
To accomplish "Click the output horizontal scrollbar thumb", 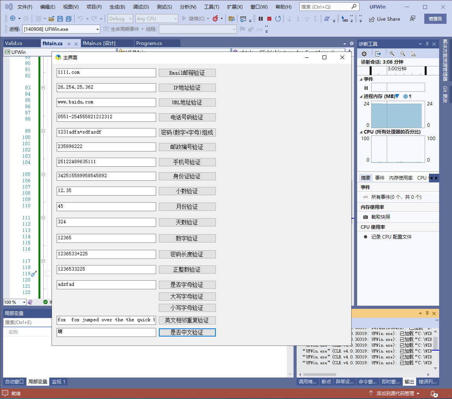I will [x=319, y=374].
